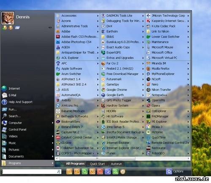Expand the Computer submenu arrow

pyautogui.click(x=53, y=123)
